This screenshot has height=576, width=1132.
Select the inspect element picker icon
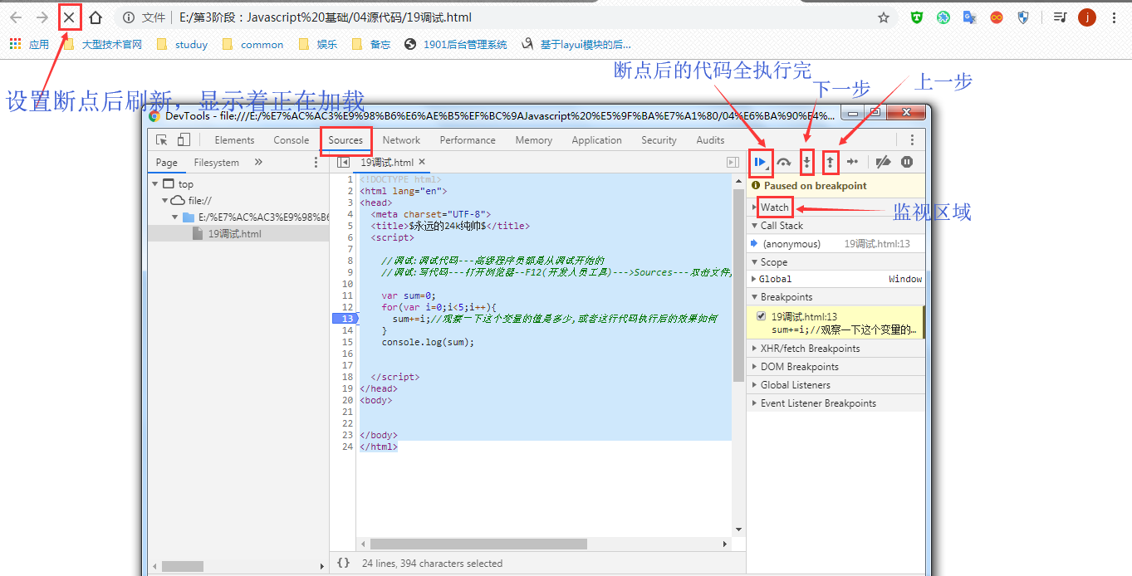pyautogui.click(x=163, y=140)
